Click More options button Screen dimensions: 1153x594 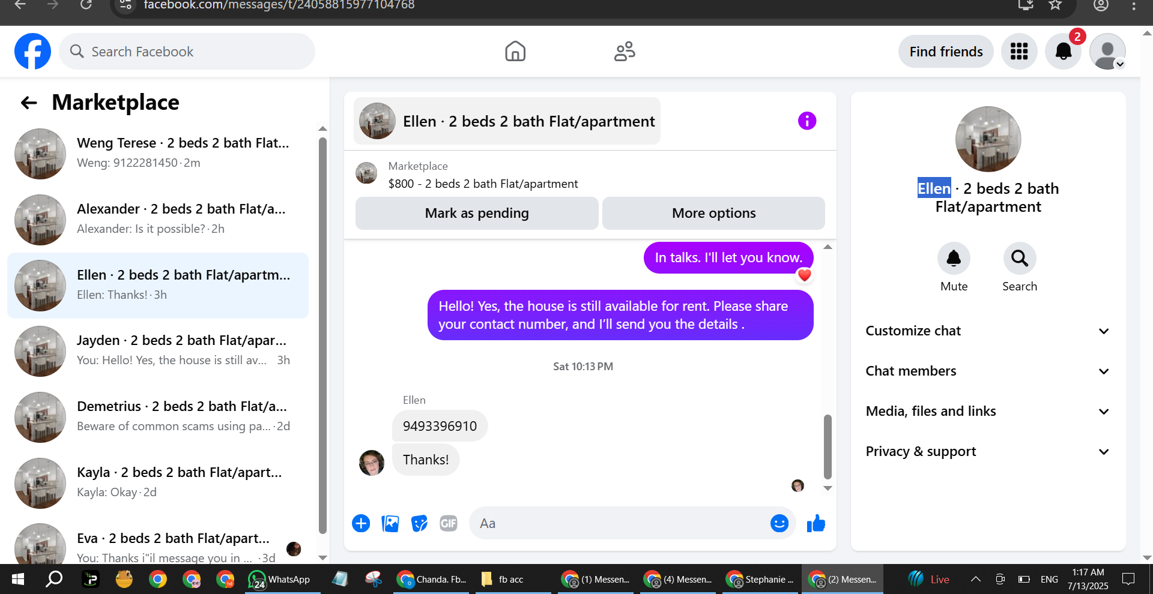(x=713, y=213)
